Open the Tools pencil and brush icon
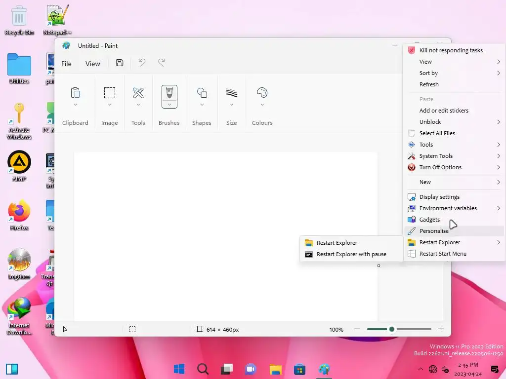 click(138, 93)
